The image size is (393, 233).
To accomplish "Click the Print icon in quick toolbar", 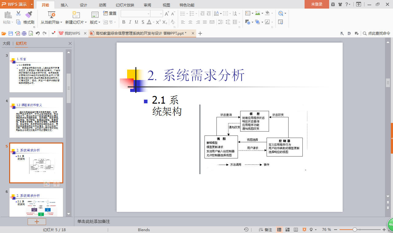I will click(x=24, y=33).
